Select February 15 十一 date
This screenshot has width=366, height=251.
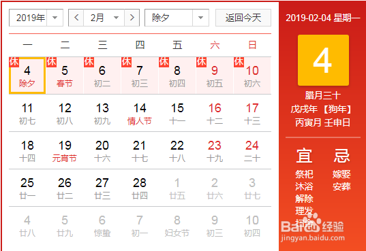coord(177,114)
